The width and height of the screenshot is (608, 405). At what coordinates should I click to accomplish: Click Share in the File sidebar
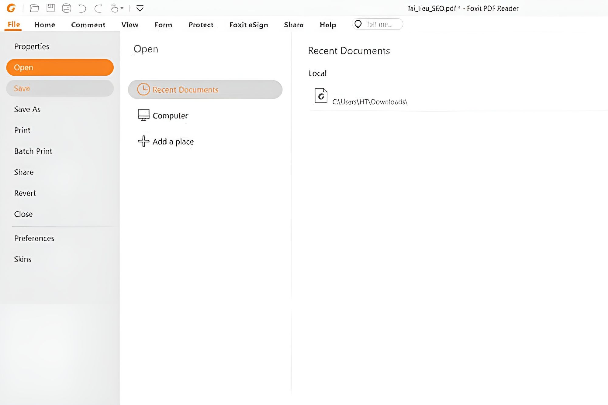tap(24, 172)
